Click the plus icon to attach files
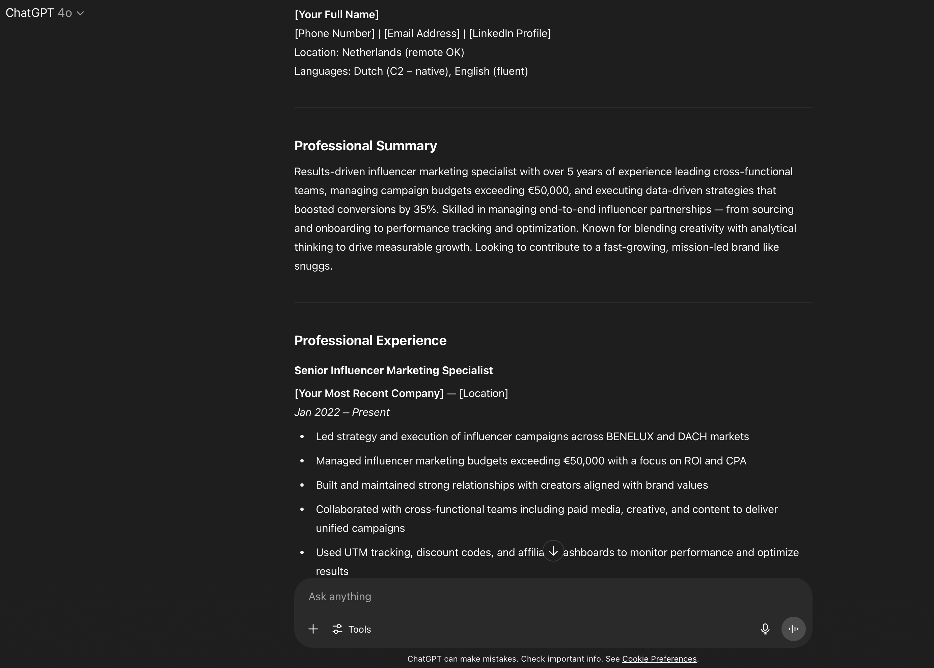 pyautogui.click(x=313, y=629)
